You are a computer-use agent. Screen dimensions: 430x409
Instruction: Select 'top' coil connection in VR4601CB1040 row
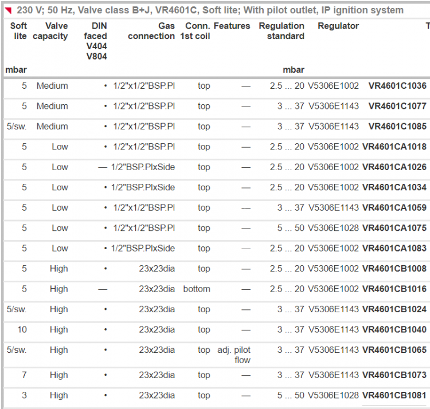204,329
